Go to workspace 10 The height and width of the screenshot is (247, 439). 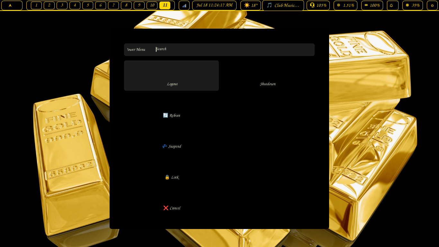coord(152,5)
